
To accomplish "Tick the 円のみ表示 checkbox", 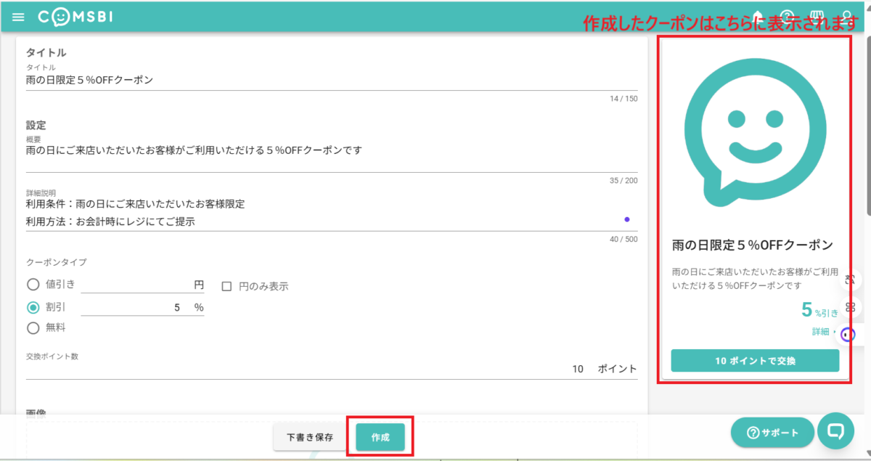I will (226, 286).
